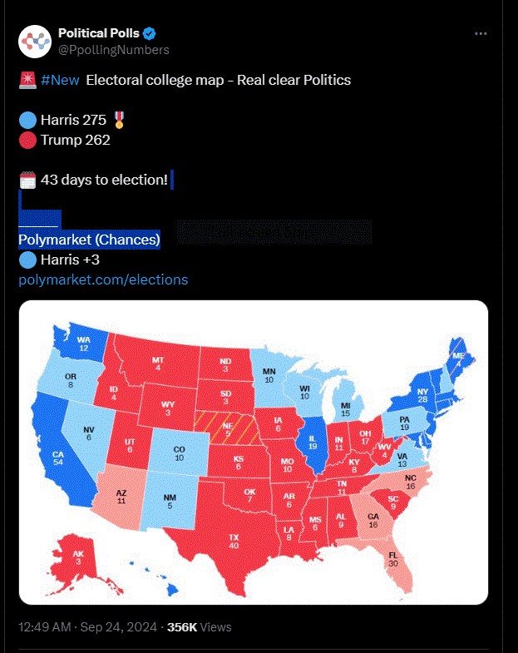This screenshot has height=653, width=518.
Task: Click the Political Polls profile avatar
Action: pos(34,41)
